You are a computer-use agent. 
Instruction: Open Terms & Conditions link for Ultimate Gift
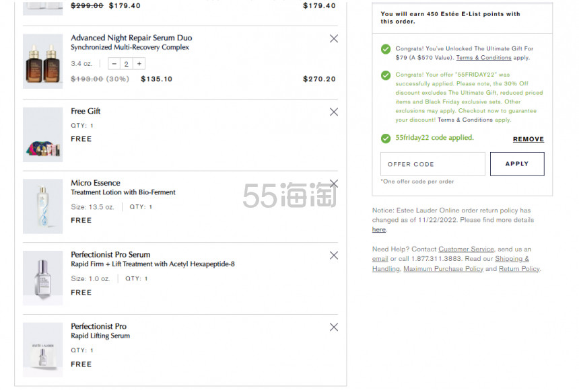click(x=483, y=58)
